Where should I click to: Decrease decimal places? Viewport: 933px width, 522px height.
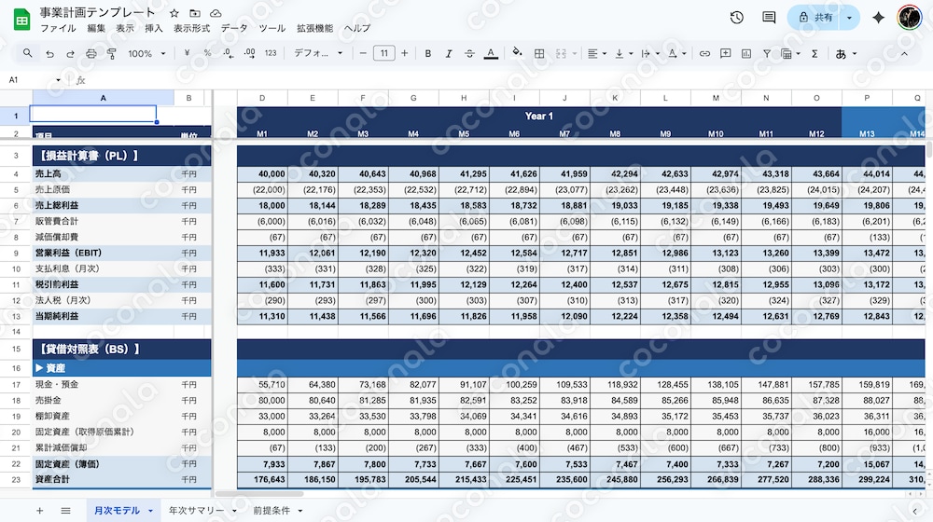pos(229,53)
